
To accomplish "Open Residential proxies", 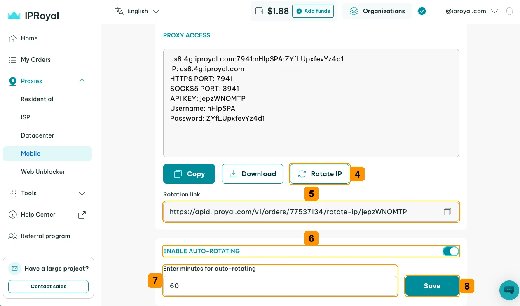I will 37,99.
